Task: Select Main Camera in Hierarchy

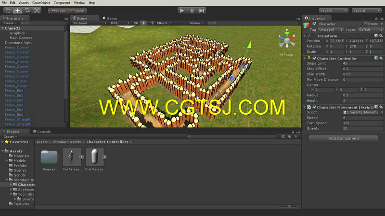Action: pos(21,38)
